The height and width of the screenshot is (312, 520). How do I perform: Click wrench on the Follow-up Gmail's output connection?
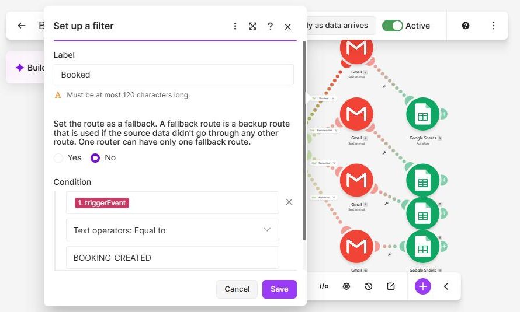390,254
